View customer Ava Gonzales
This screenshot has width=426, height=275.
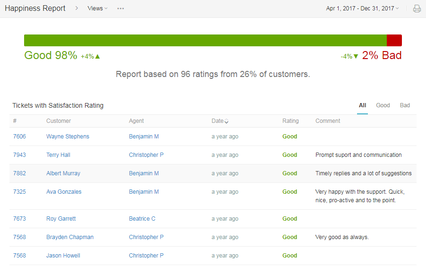tap(64, 192)
